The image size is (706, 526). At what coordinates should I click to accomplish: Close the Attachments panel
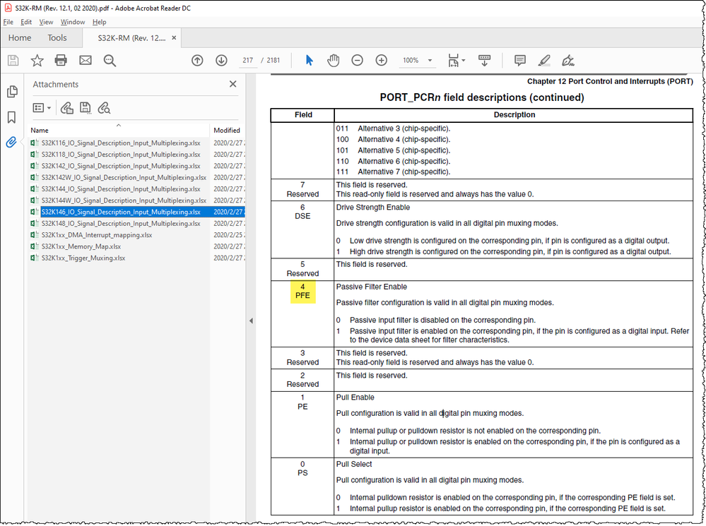(x=233, y=84)
